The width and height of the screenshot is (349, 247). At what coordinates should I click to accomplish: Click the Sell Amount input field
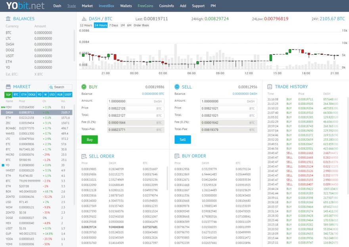pyautogui.click(x=229, y=101)
